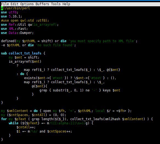Click 'XML::Fast' module name
Image resolution: width=160 pixels, height=144 pixels.
(17, 29)
